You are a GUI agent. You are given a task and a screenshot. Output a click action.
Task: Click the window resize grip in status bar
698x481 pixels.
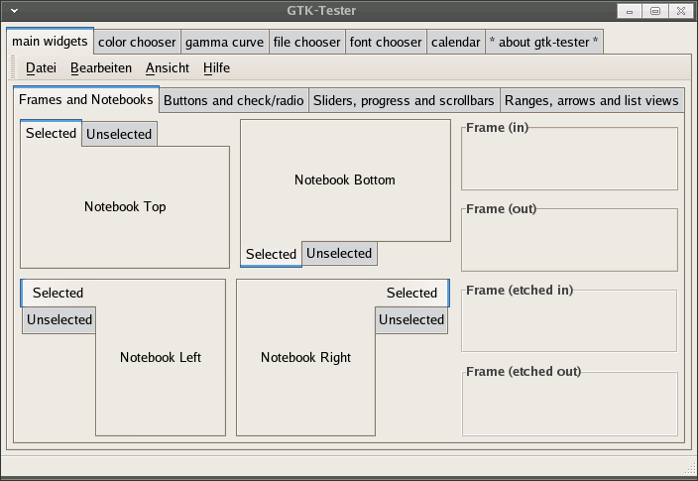pyautogui.click(x=690, y=468)
